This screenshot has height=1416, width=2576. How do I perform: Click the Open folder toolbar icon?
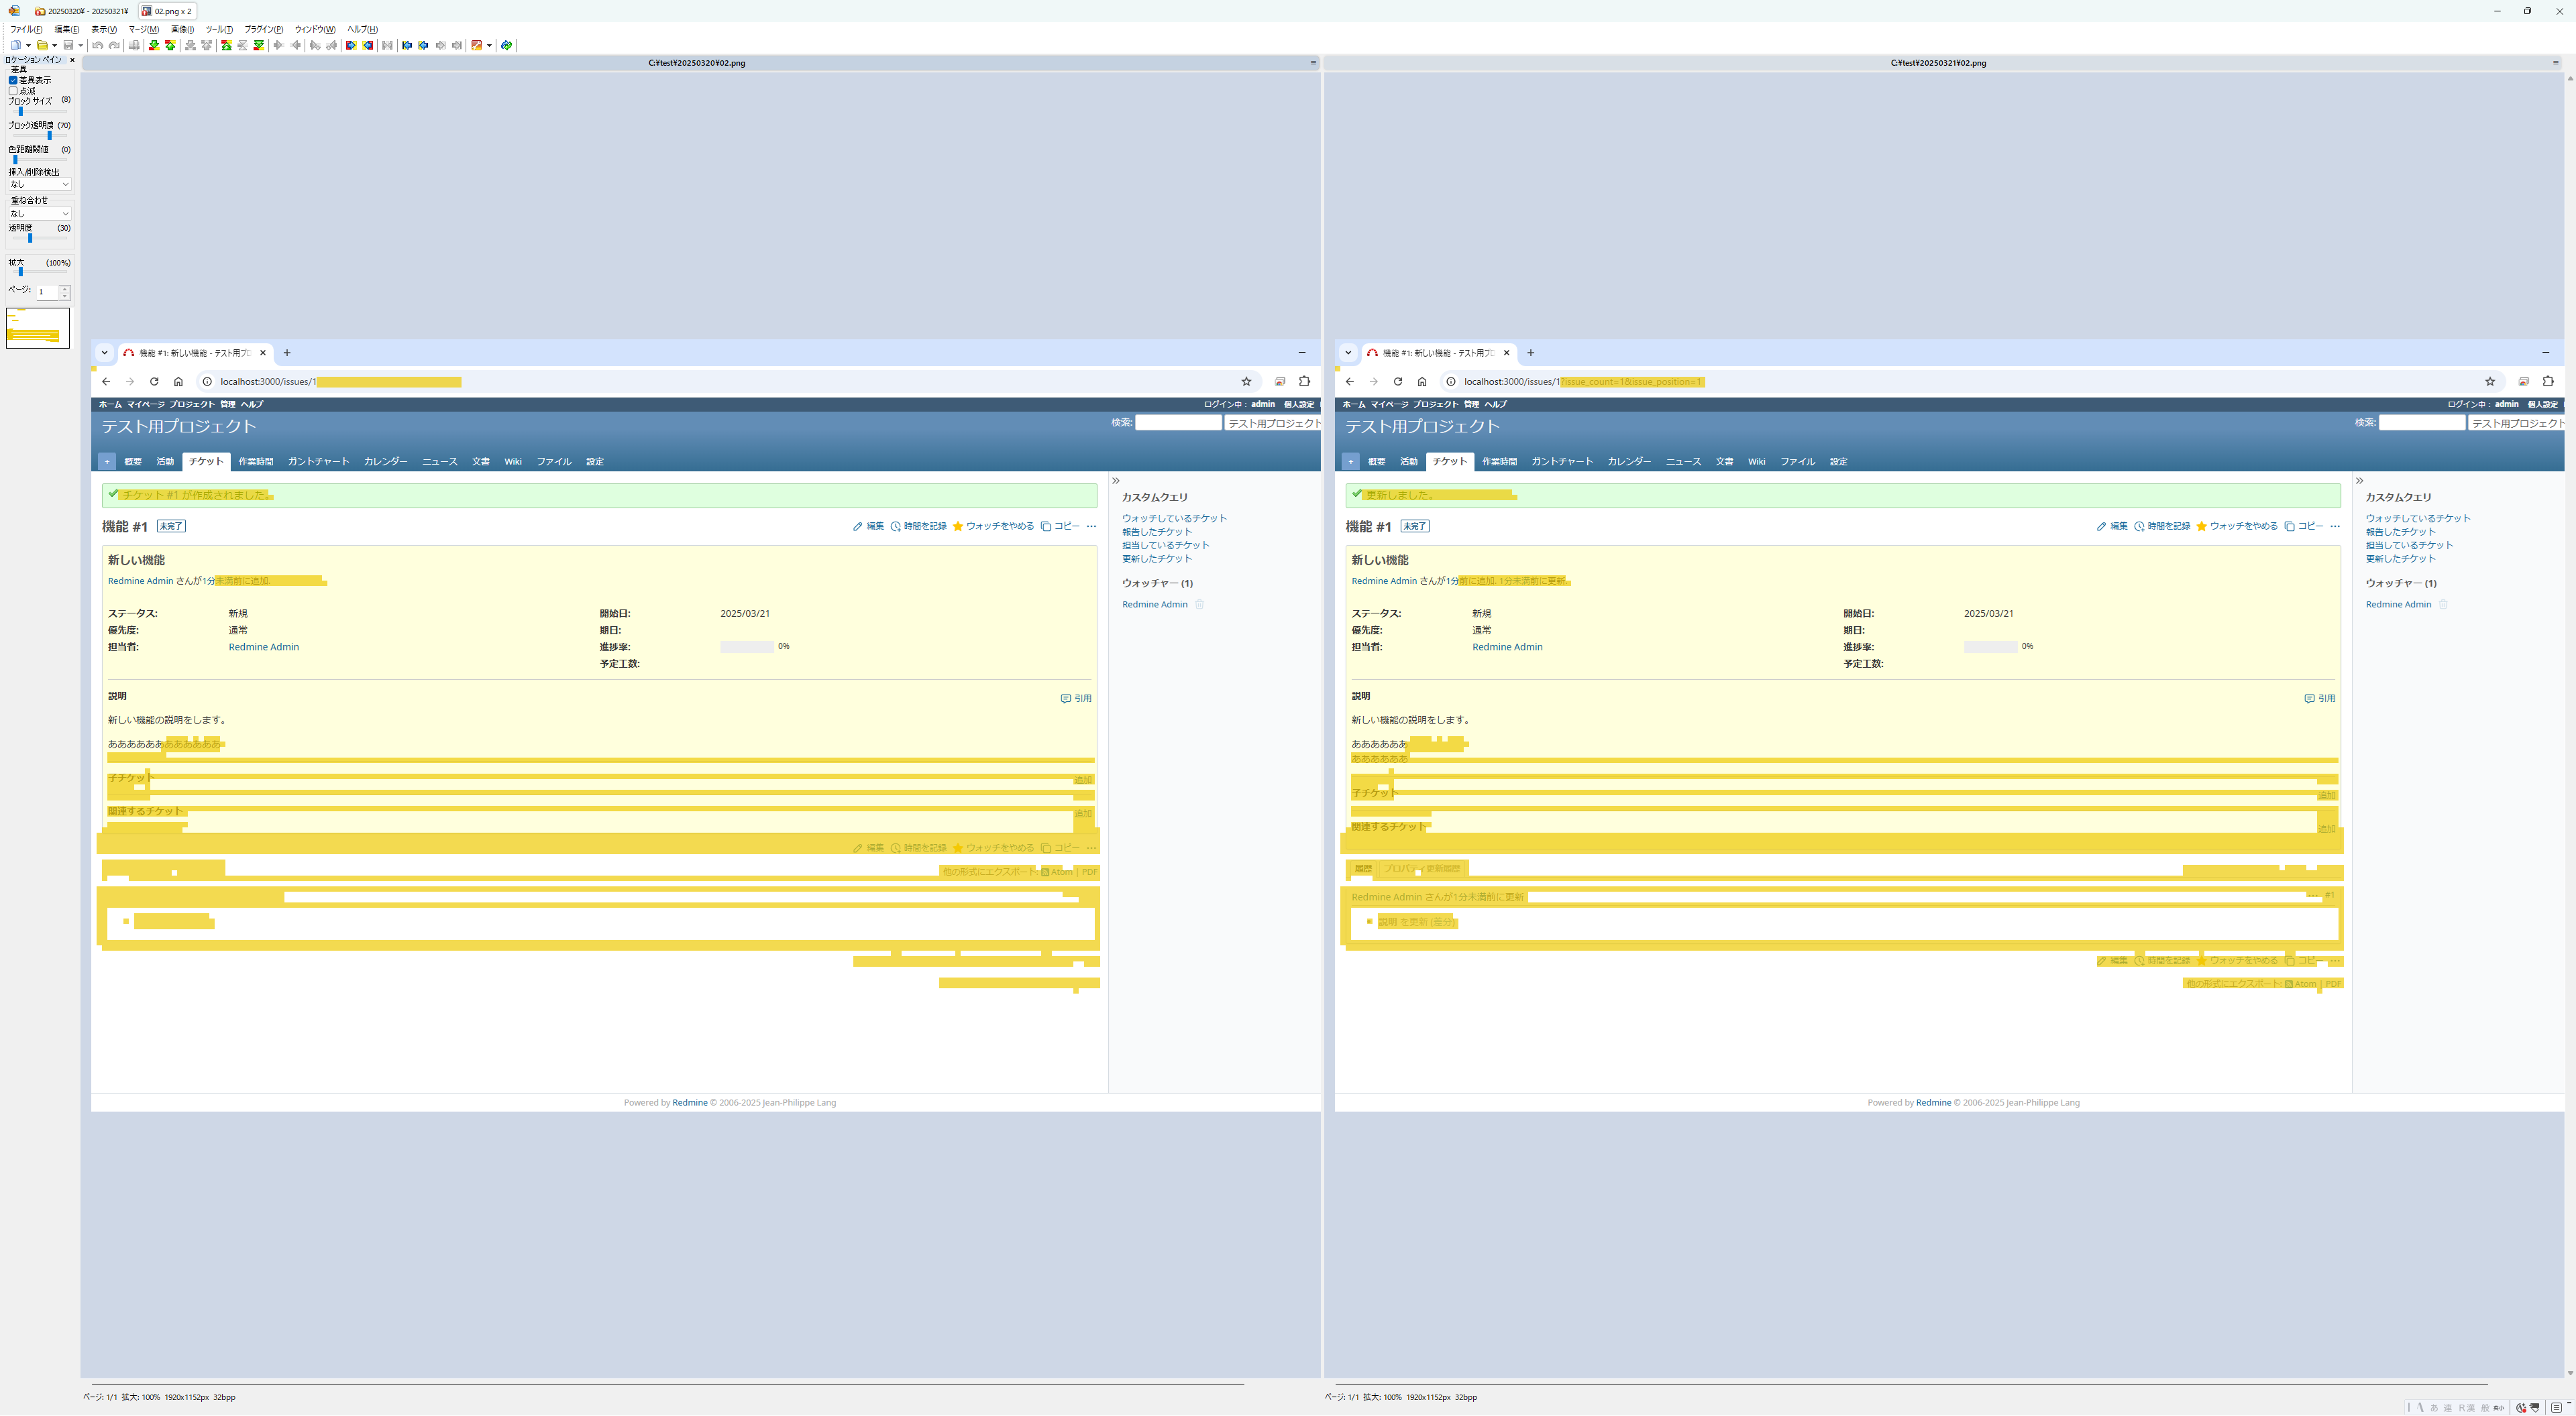[x=42, y=45]
